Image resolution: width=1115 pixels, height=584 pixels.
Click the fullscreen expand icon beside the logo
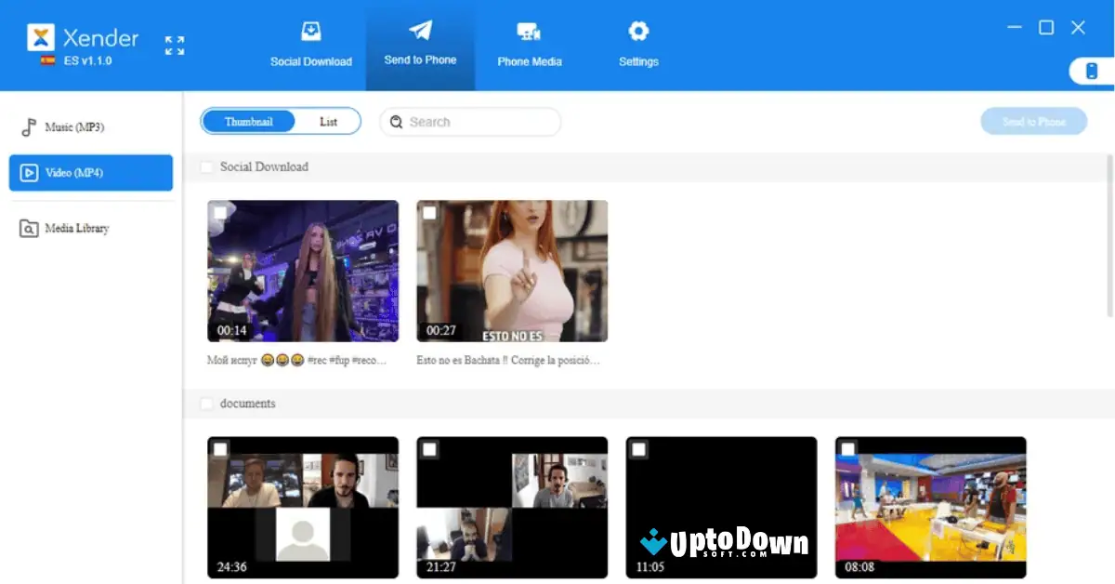click(x=175, y=45)
